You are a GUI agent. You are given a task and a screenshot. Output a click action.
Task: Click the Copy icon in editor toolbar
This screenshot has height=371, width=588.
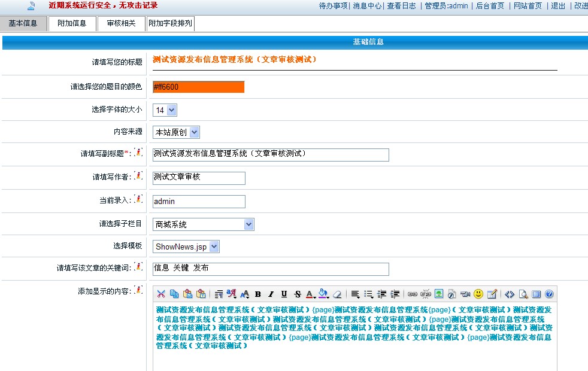click(x=174, y=294)
